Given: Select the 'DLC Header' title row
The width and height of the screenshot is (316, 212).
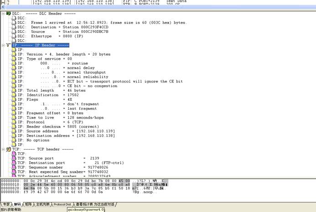Looking at the screenshot, I should click(44, 14).
